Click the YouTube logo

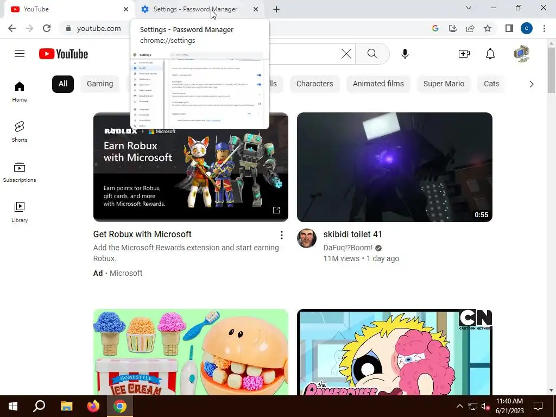(x=64, y=54)
